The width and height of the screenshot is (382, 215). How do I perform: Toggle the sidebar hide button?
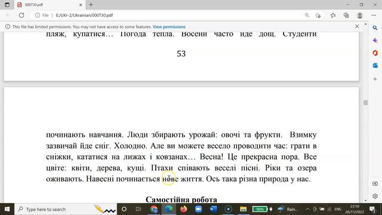pos(375,183)
